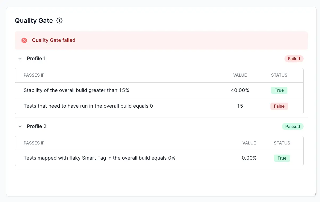
Task: Click the red failed error icon
Action: click(x=24, y=40)
